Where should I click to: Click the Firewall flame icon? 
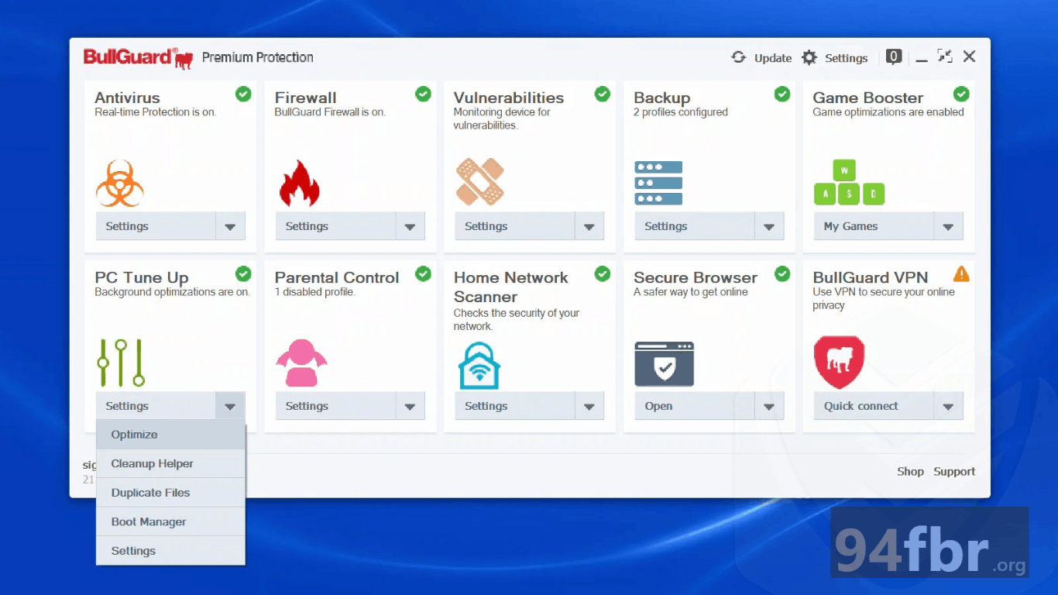(299, 183)
